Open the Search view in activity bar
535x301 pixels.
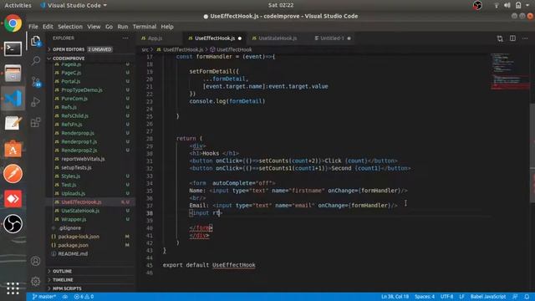tap(35, 61)
